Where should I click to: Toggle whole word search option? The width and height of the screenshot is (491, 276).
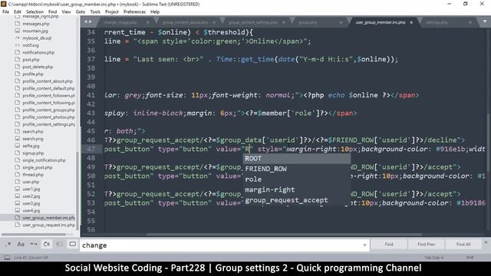click(x=34, y=244)
